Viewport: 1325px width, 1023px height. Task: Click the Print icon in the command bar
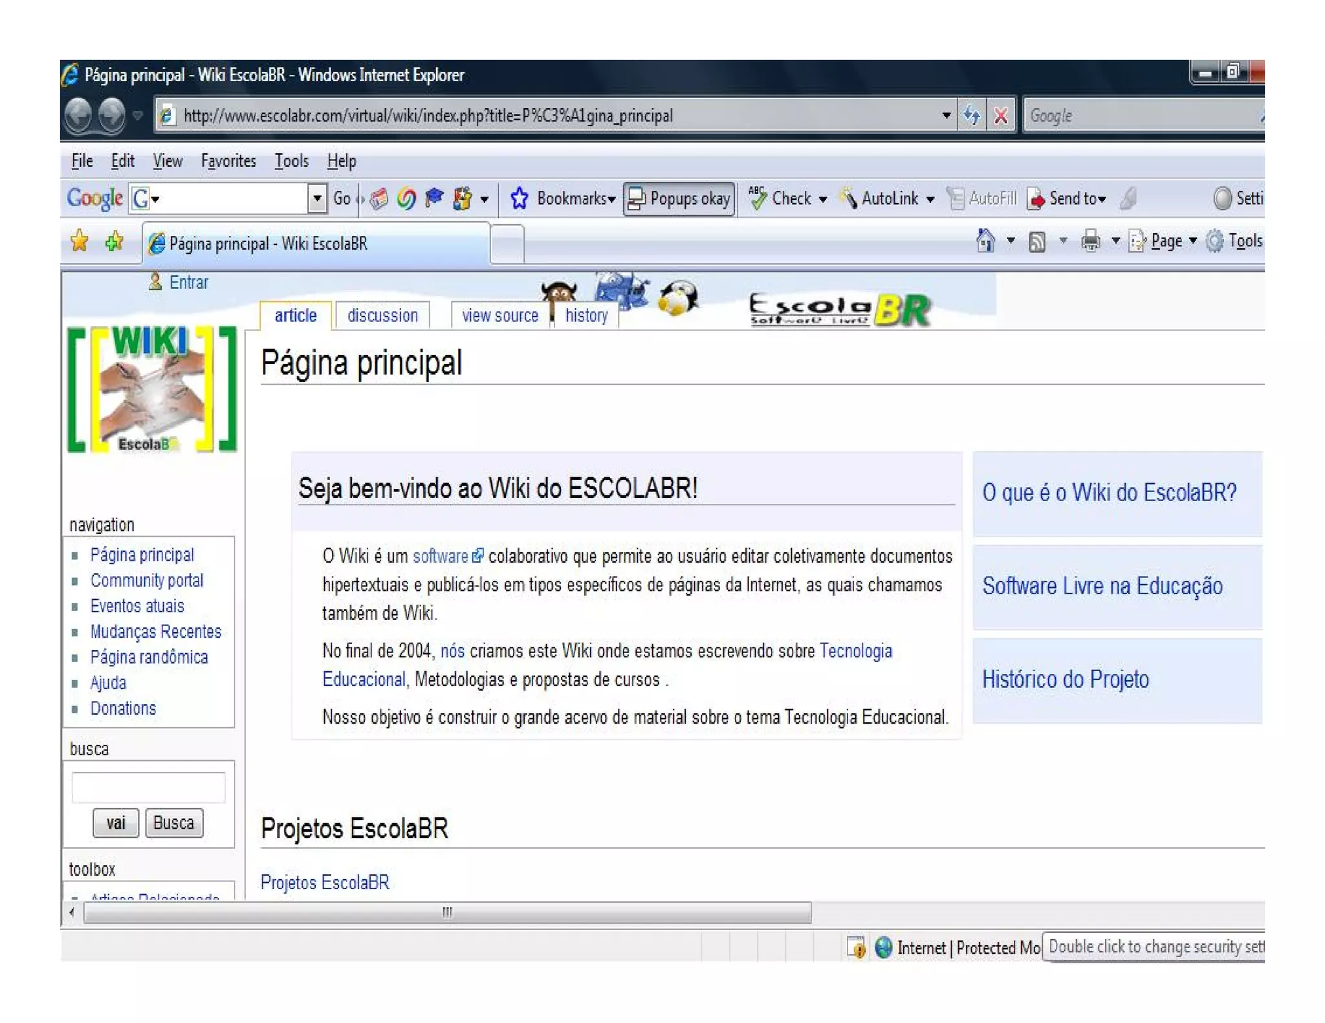(x=1091, y=241)
